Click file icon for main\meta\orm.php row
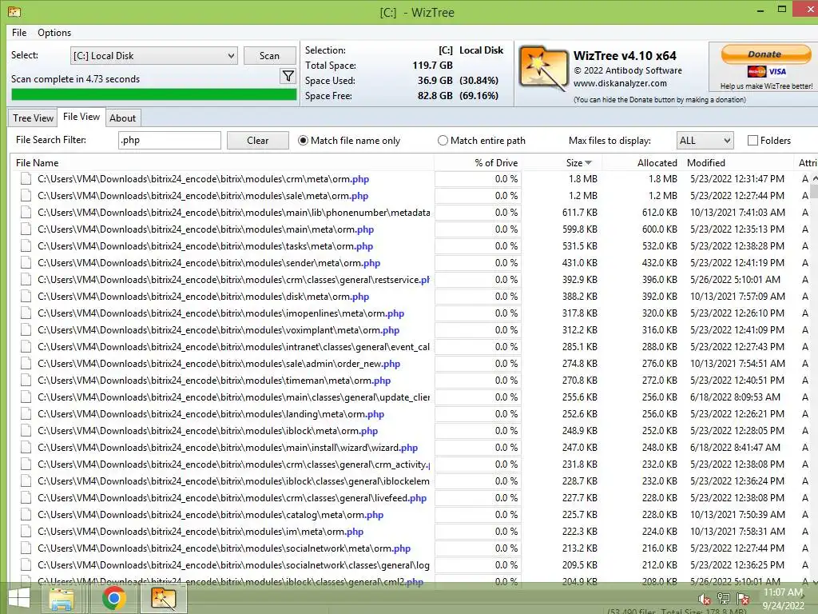The height and width of the screenshot is (614, 818). point(26,229)
